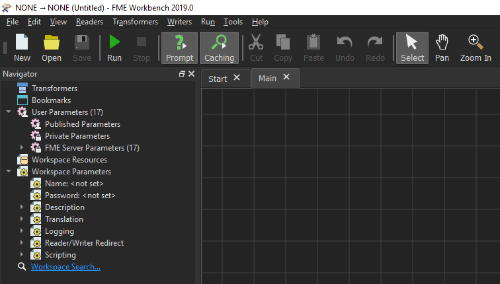Undock the Navigator panel
The image size is (500, 284).
[x=182, y=74]
